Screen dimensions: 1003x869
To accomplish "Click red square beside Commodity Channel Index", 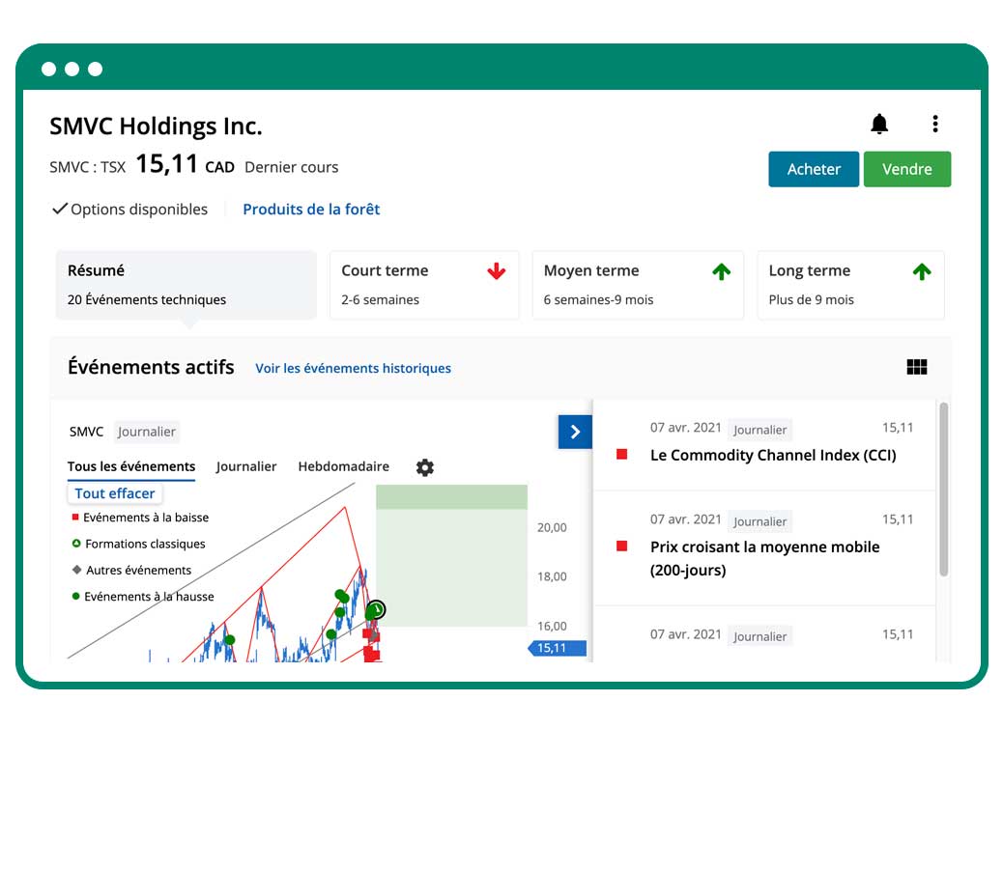I will click(x=621, y=455).
